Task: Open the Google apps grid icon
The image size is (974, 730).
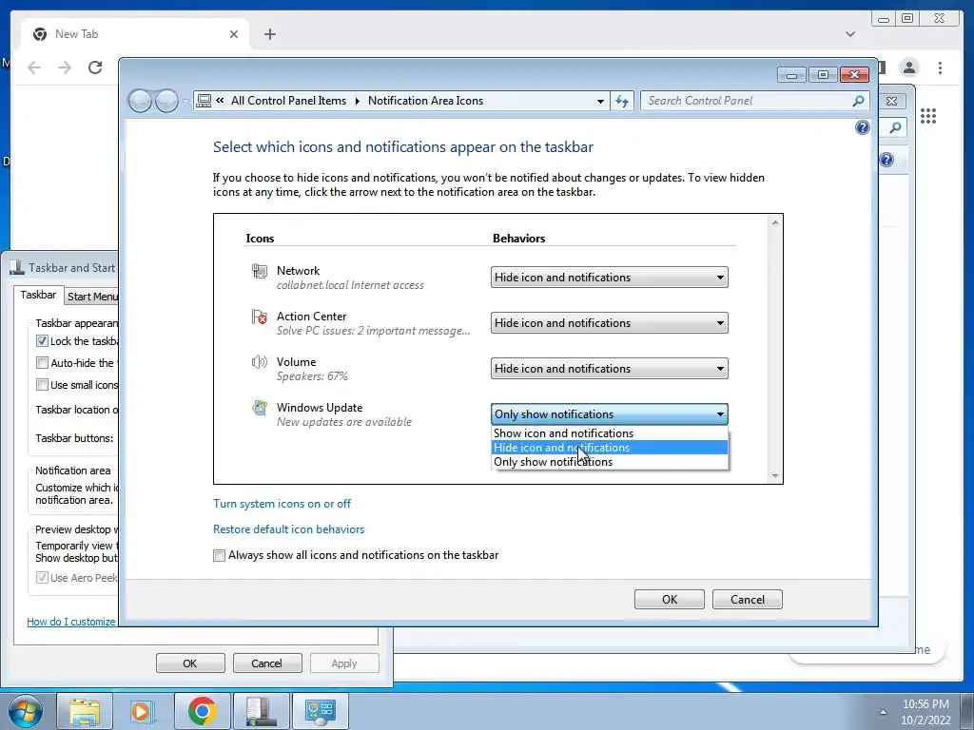Action: coord(928,116)
